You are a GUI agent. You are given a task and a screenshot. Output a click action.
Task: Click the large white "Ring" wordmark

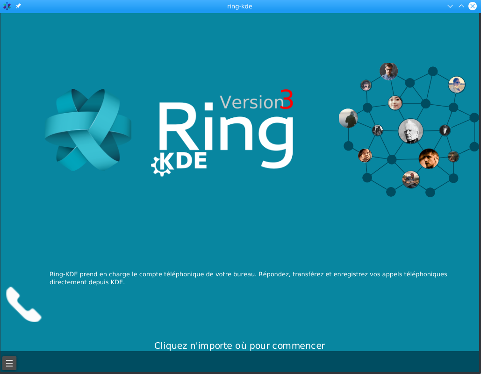pos(226,135)
